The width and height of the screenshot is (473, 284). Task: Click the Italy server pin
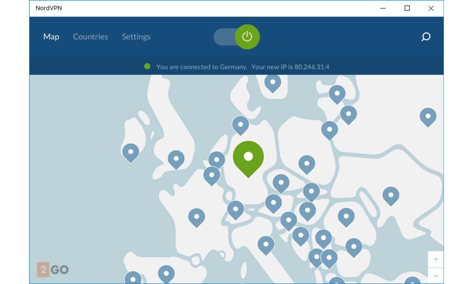(266, 244)
